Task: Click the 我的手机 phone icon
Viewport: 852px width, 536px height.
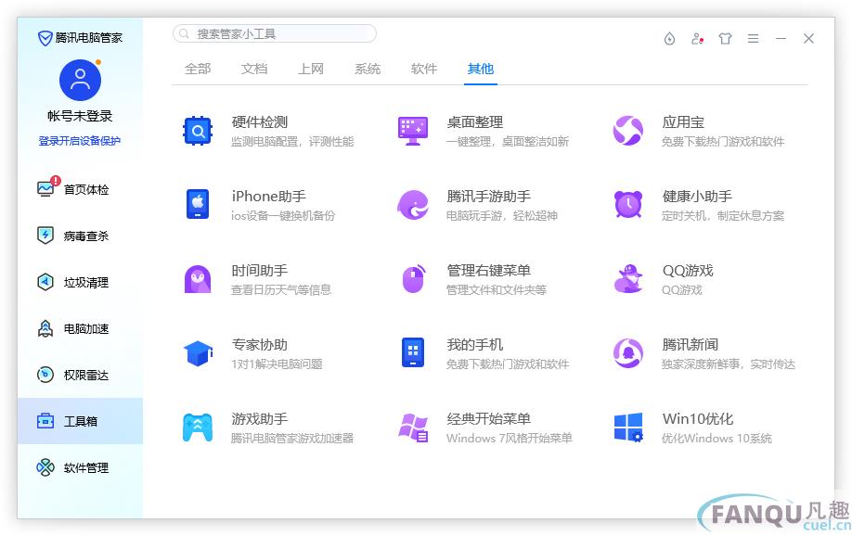Action: point(413,353)
